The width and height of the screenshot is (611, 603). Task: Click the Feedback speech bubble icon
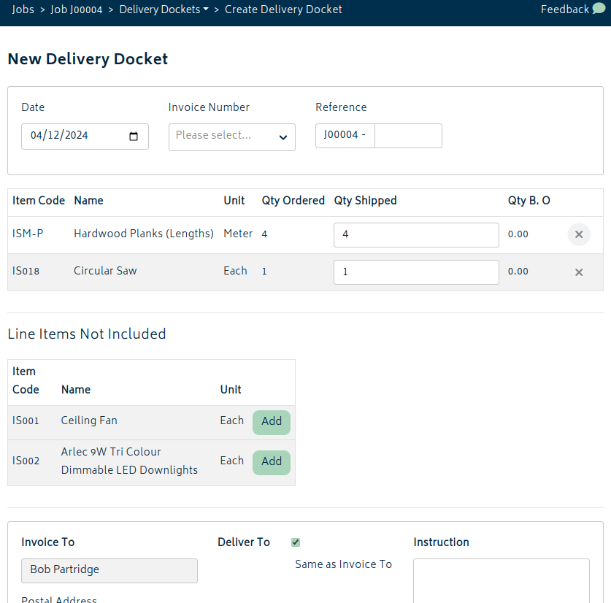[599, 9]
